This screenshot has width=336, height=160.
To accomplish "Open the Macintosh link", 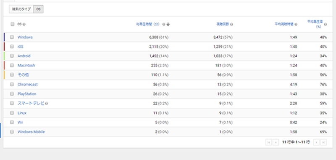I will [x=26, y=65].
